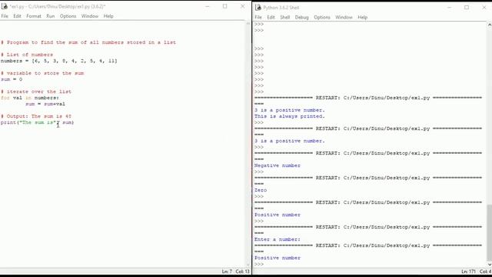Click the '# List of numbers' comment line

pos(27,55)
